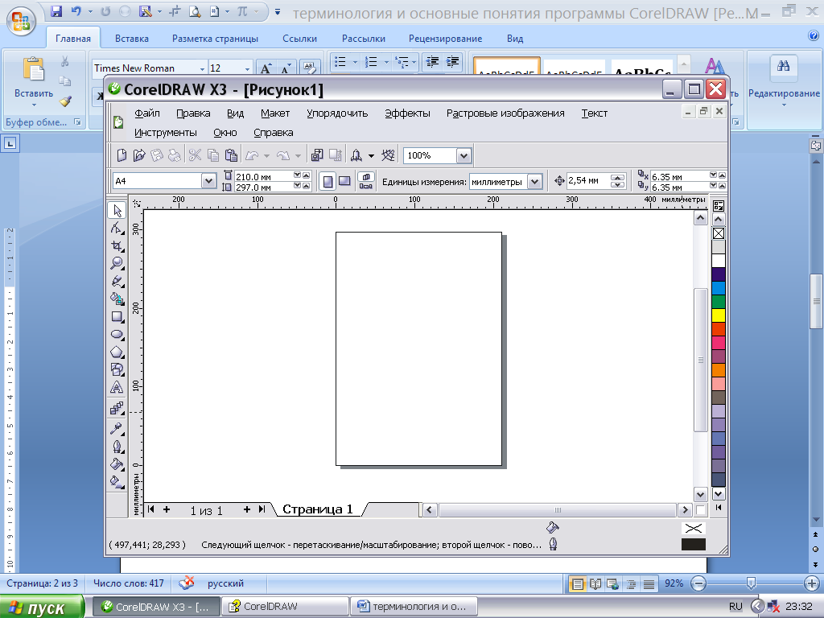Click the Страница 1 page tab
Image resolution: width=824 pixels, height=618 pixels.
(317, 509)
